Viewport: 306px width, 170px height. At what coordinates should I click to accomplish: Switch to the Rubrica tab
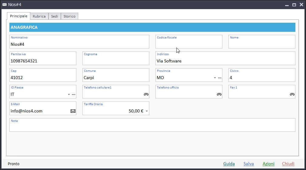pyautogui.click(x=39, y=16)
